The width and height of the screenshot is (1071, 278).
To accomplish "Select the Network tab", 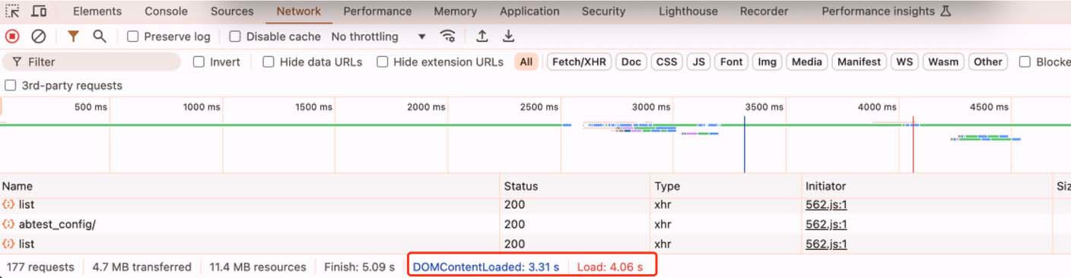I will click(x=299, y=11).
